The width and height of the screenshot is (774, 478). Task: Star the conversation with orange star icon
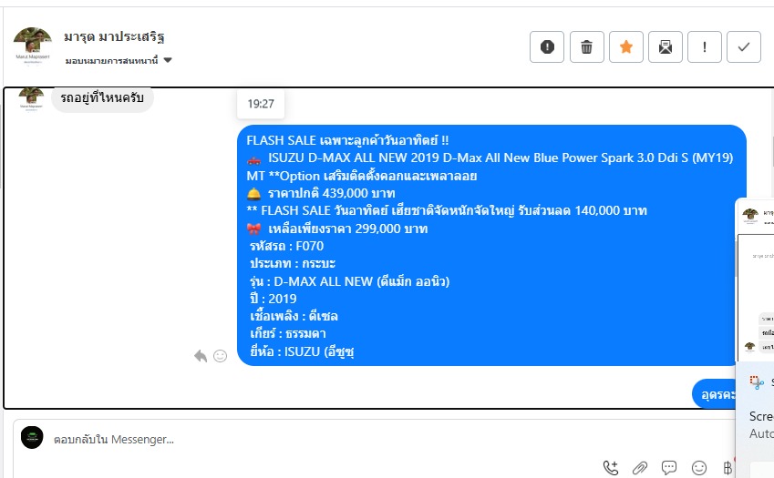(626, 46)
